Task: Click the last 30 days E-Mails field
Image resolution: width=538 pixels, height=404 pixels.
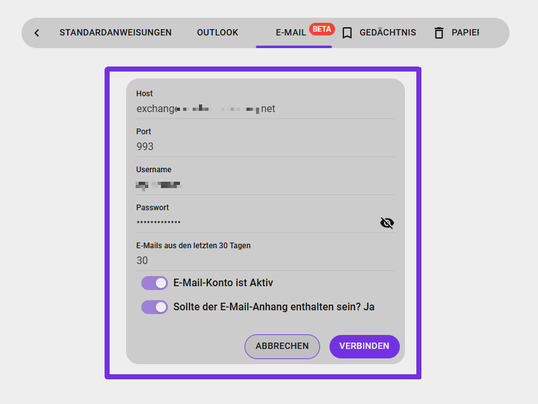Action: click(265, 260)
